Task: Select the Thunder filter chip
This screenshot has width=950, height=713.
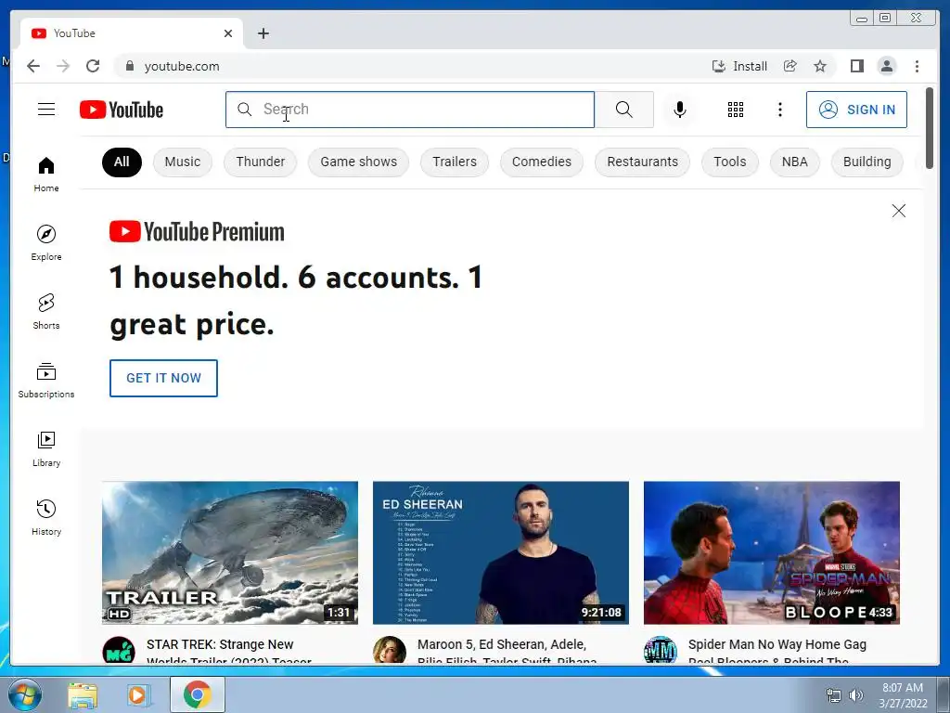Action: pyautogui.click(x=261, y=162)
